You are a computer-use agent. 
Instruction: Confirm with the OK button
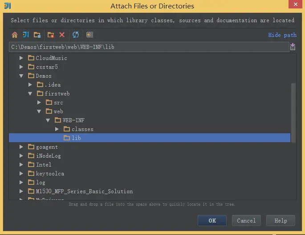tap(212, 221)
